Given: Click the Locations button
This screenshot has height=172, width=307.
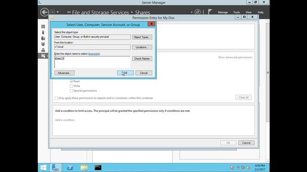Looking at the screenshot, I should click(142, 47).
